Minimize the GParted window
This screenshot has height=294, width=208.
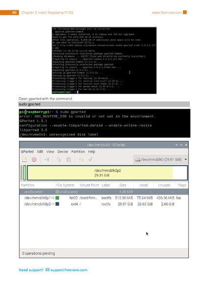[x=177, y=145]
